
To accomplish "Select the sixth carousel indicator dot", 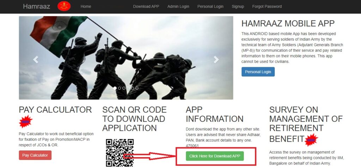I will pyautogui.click(x=137, y=88).
